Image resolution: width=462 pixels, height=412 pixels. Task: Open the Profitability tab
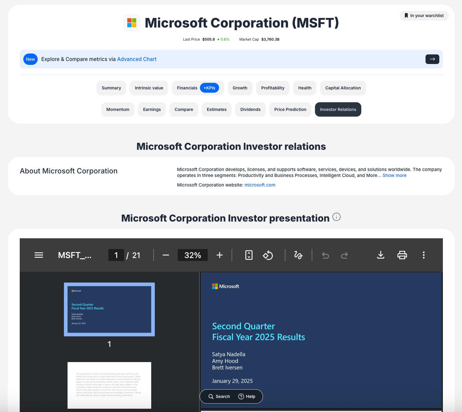point(273,88)
